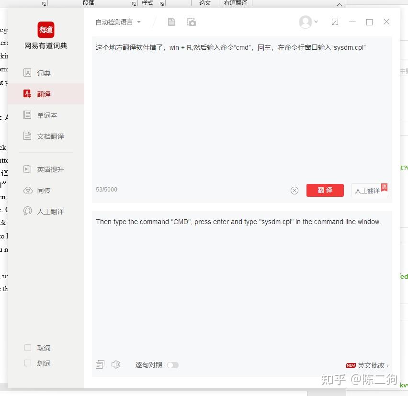Enable the 划词 checkbox
Screen dimensions: 408x396
point(28,363)
